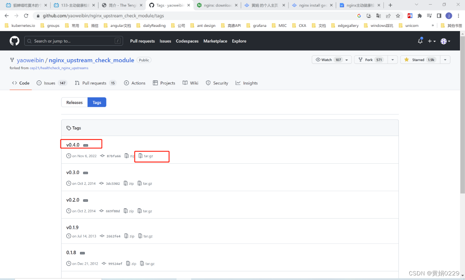Download the v0.4.0 tar.gz archive
Image resolution: width=465 pixels, height=280 pixels.
coord(146,156)
